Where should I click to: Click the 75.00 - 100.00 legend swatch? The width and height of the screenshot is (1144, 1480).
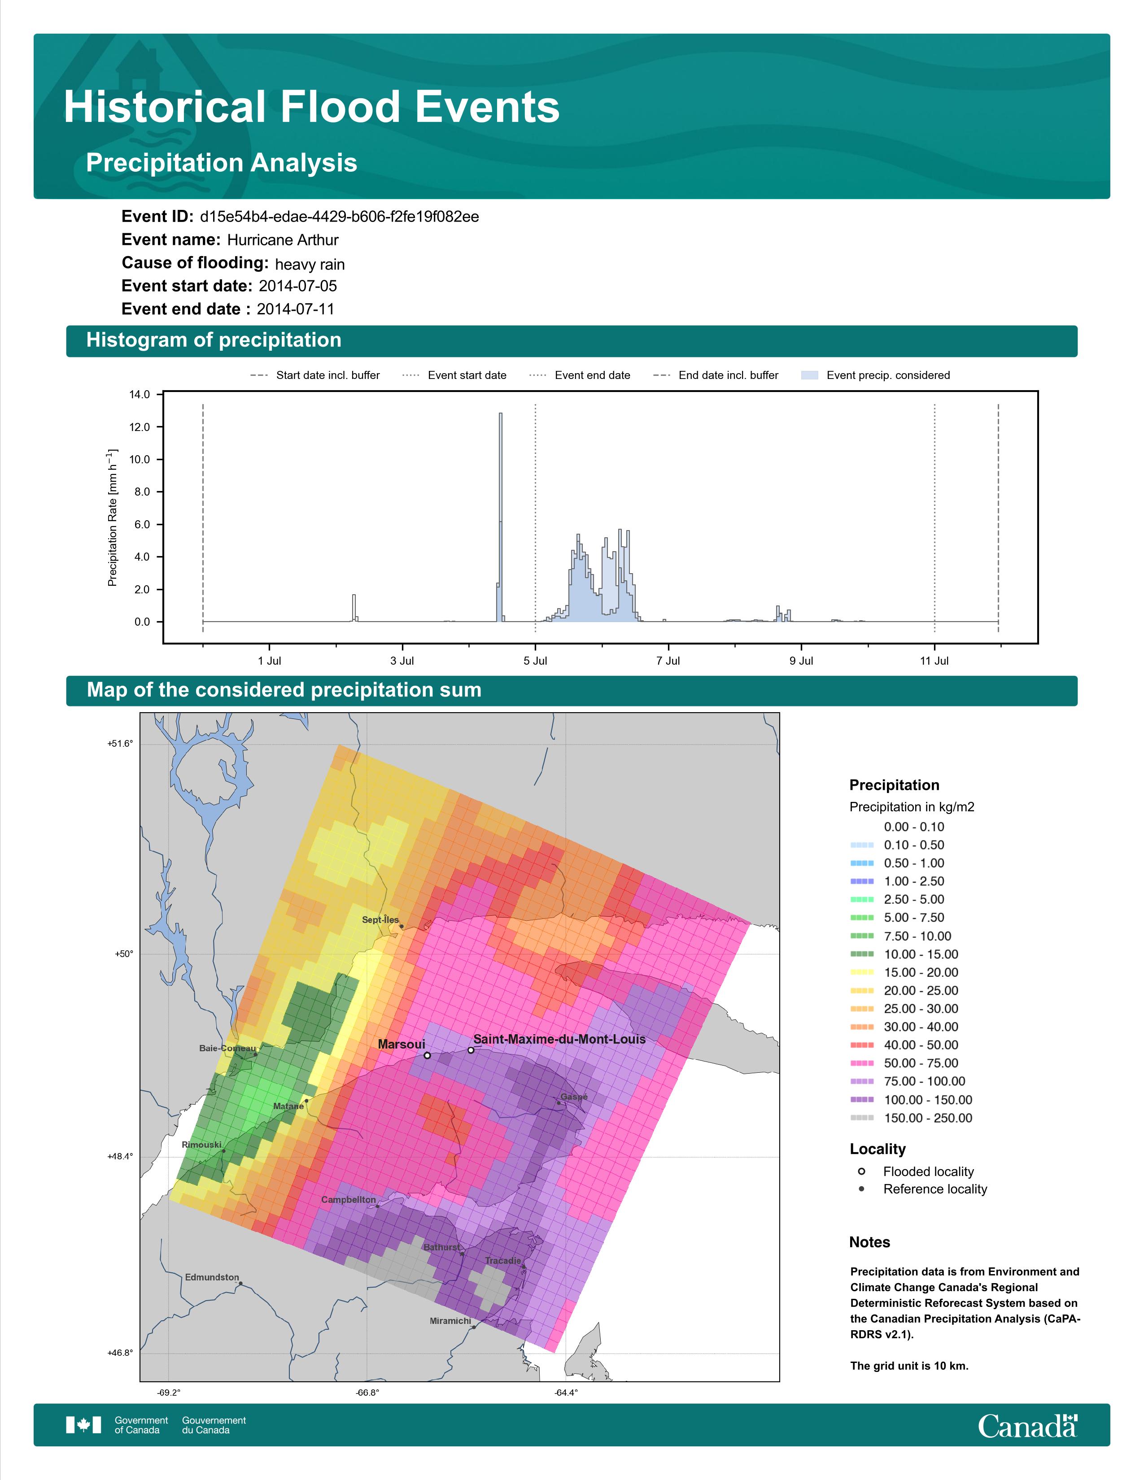(x=862, y=1082)
